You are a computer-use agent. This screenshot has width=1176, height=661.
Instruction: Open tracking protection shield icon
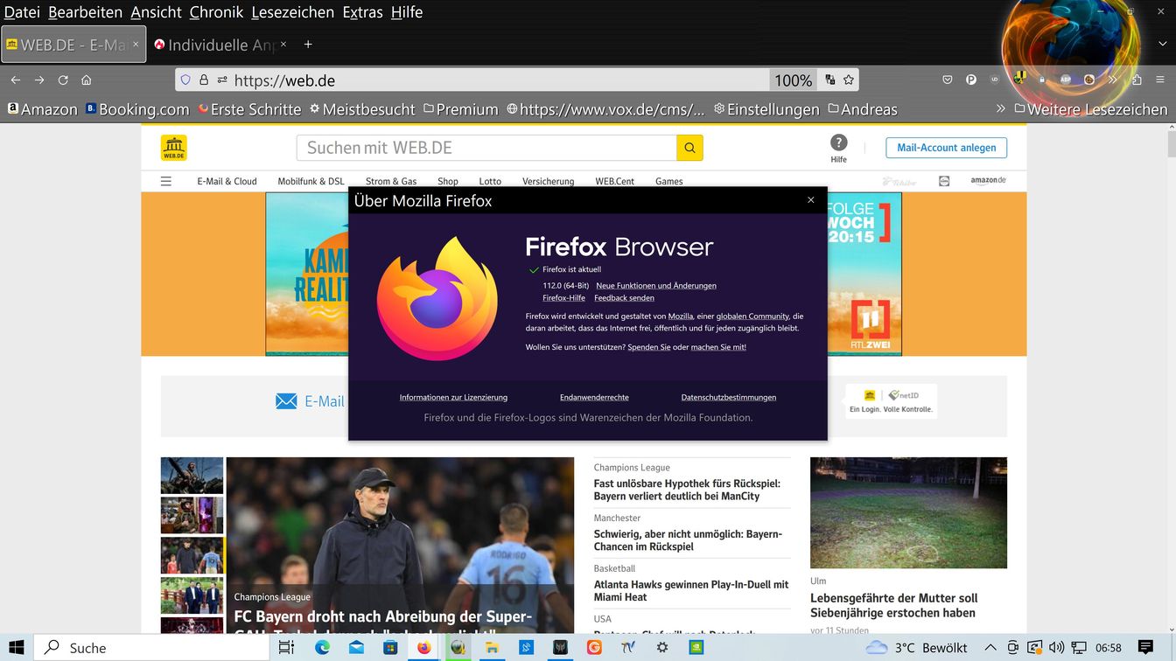pyautogui.click(x=185, y=80)
